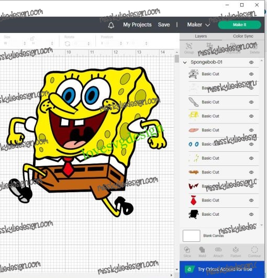Click the Blank Canvas white color swatch
The height and width of the screenshot is (278, 267).
pyautogui.click(x=191, y=236)
